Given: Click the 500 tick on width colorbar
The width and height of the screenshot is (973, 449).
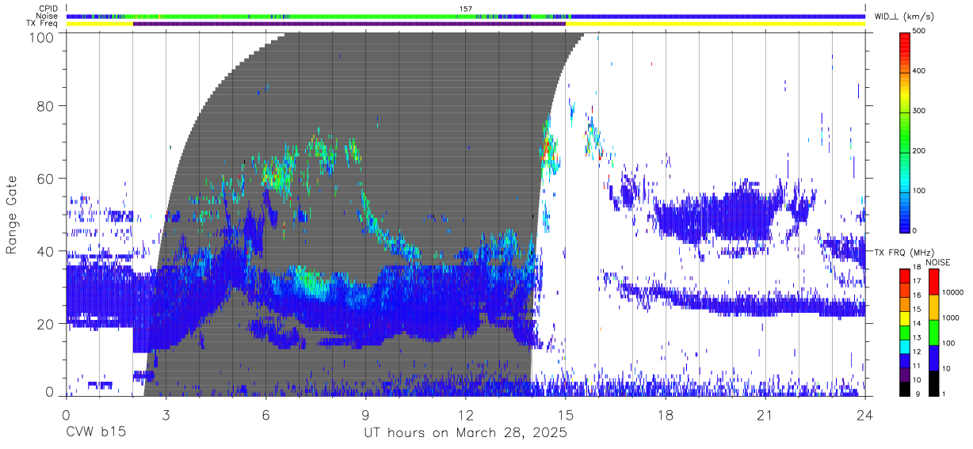Looking at the screenshot, I should [919, 31].
